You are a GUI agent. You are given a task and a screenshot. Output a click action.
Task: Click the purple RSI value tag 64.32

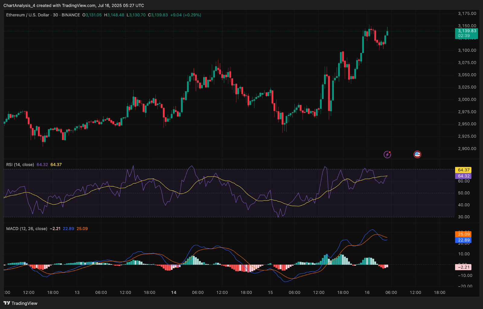(x=463, y=176)
